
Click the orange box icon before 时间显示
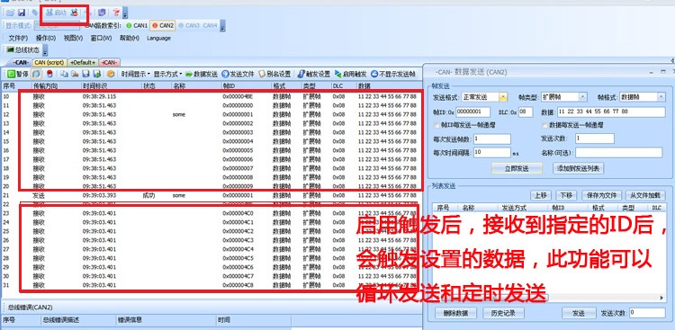pos(111,74)
